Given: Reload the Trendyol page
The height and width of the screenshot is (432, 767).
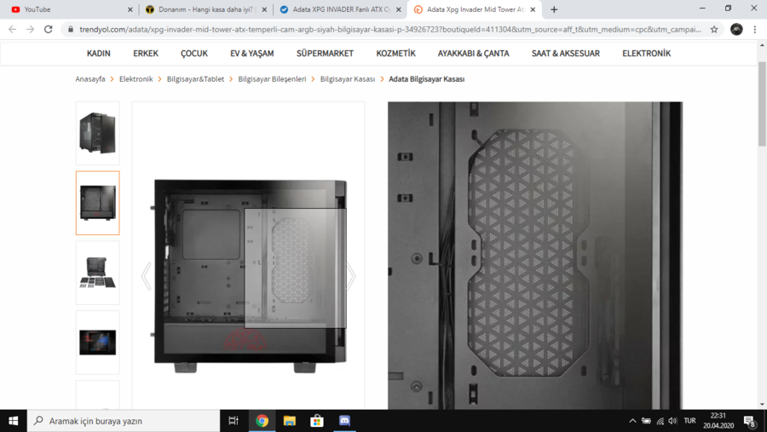Looking at the screenshot, I should pos(48,29).
